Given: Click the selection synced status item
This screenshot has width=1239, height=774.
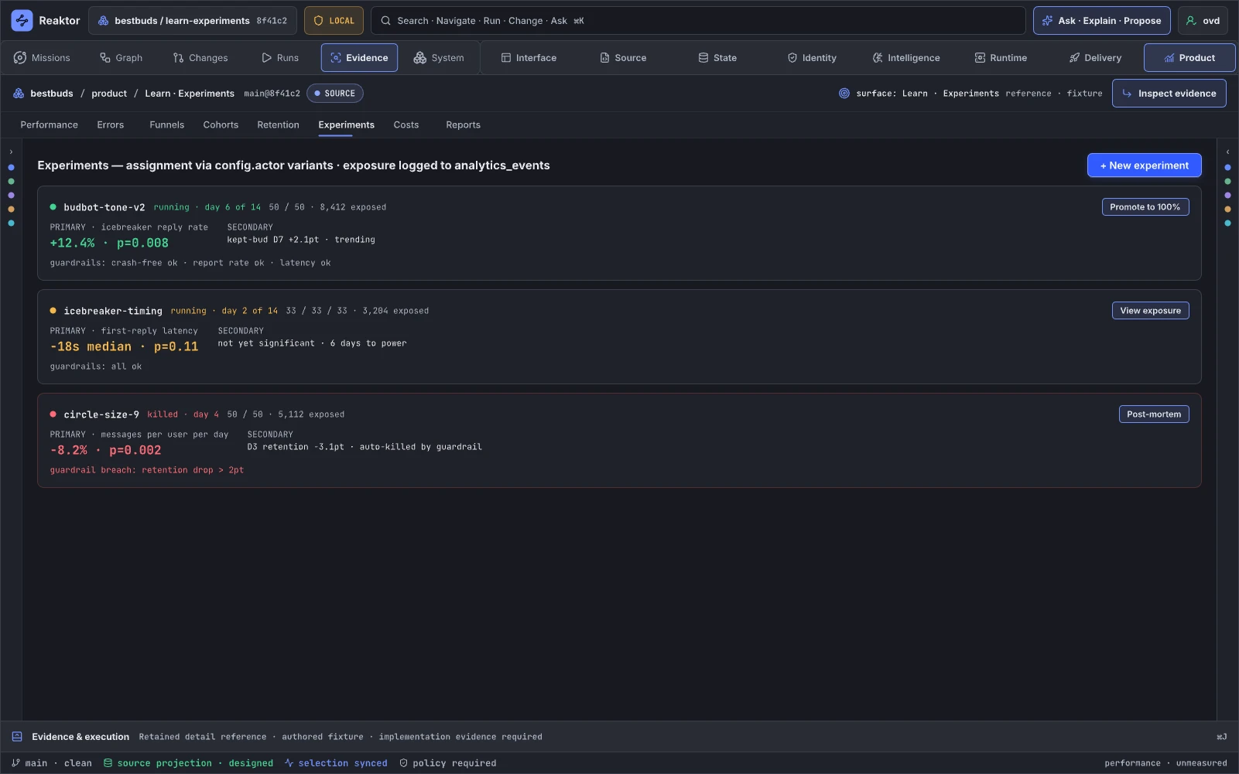Looking at the screenshot, I should tap(335, 763).
